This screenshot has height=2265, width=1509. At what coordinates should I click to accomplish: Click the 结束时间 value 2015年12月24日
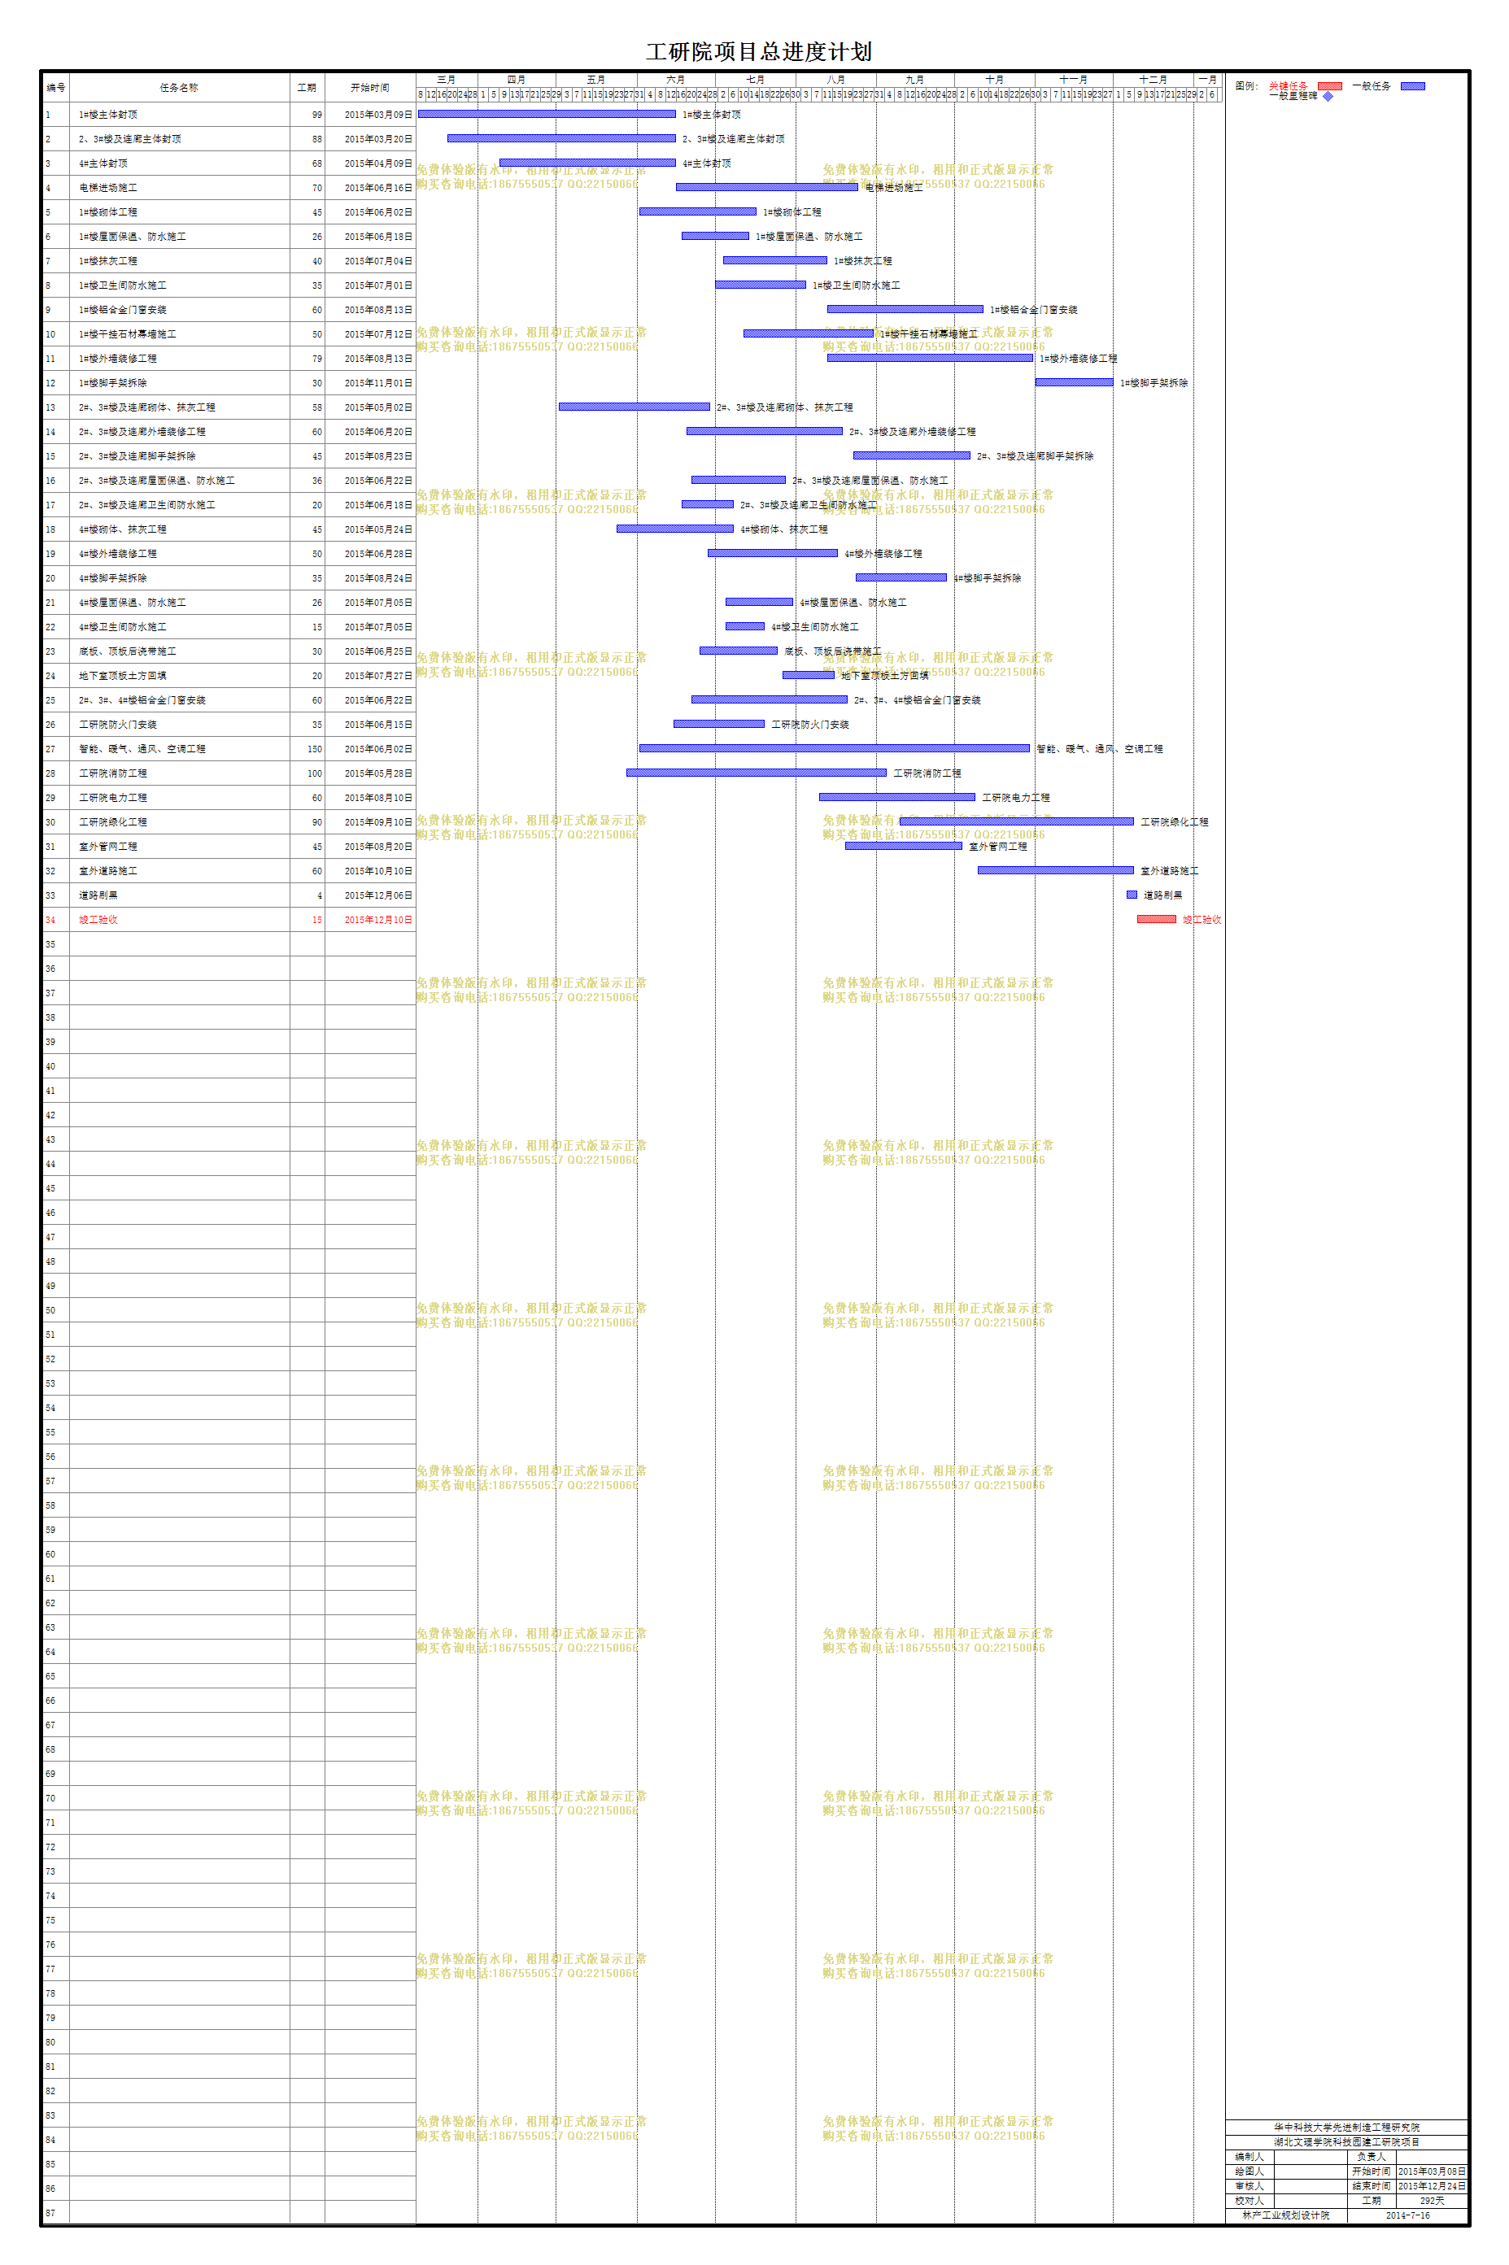coord(1431,2185)
